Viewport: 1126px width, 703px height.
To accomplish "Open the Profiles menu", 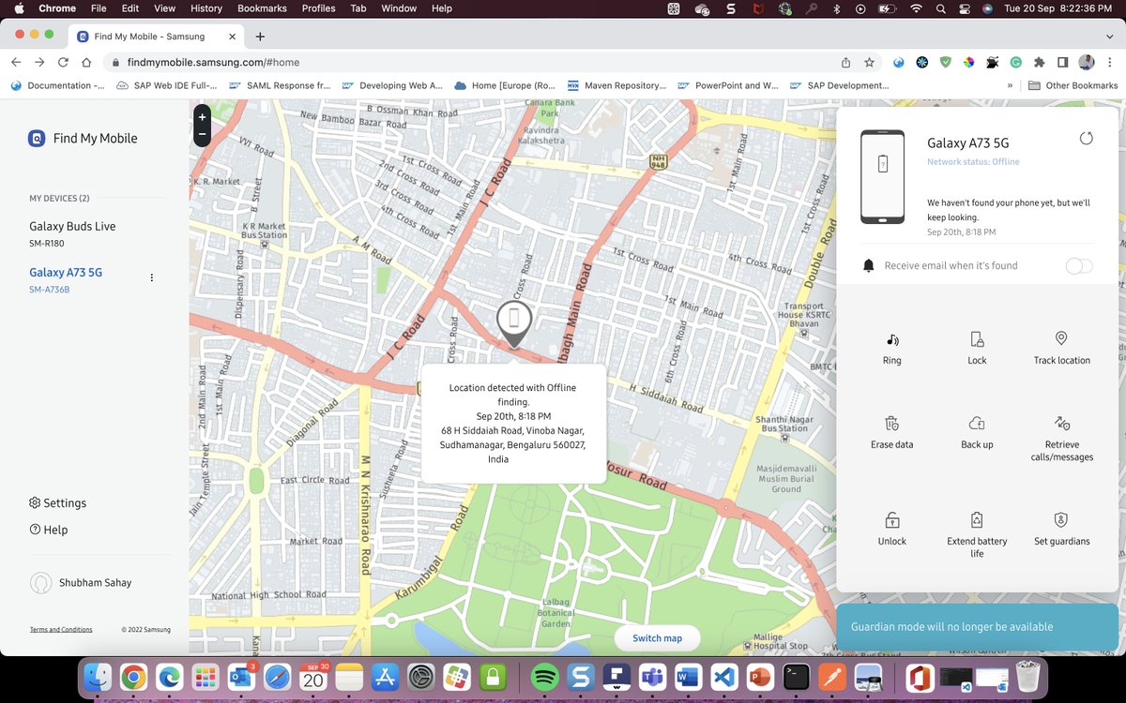I will 318,8.
